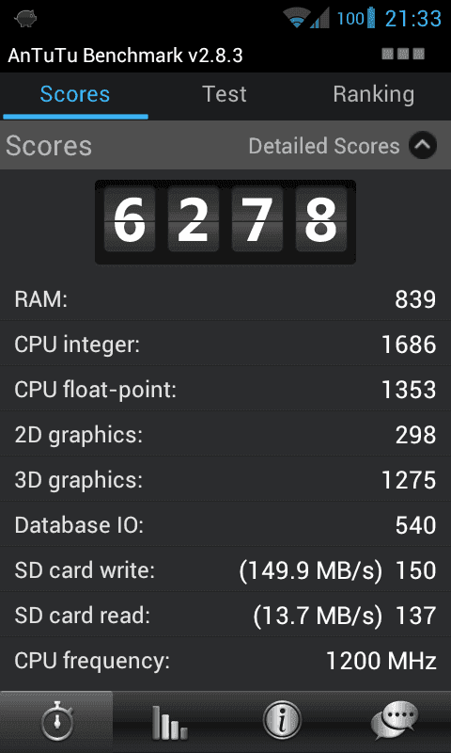Open the stopwatch benchmark icon in bottom bar
The height and width of the screenshot is (753, 451).
(x=56, y=721)
